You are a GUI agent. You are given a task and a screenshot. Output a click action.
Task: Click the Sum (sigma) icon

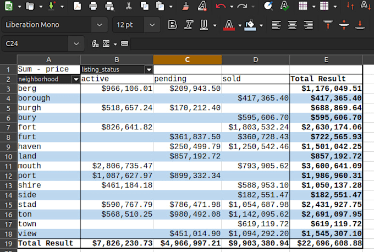click(106, 43)
